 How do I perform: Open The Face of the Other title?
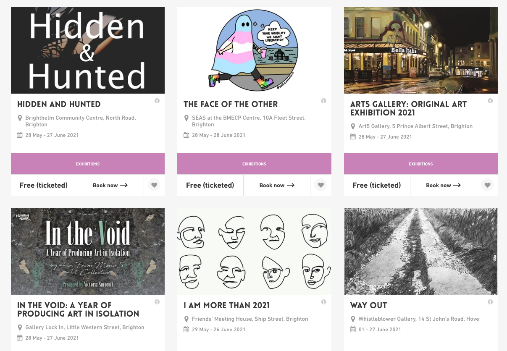[231, 104]
